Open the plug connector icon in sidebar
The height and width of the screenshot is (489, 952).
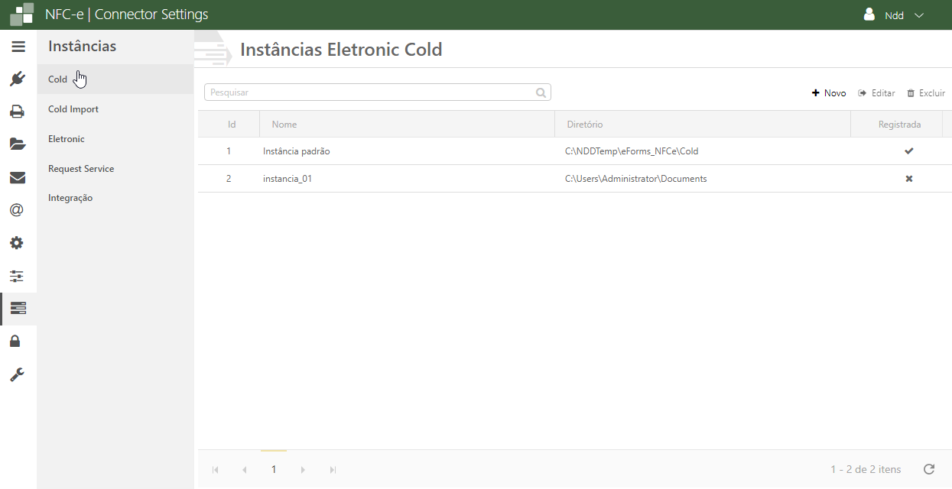pos(18,79)
